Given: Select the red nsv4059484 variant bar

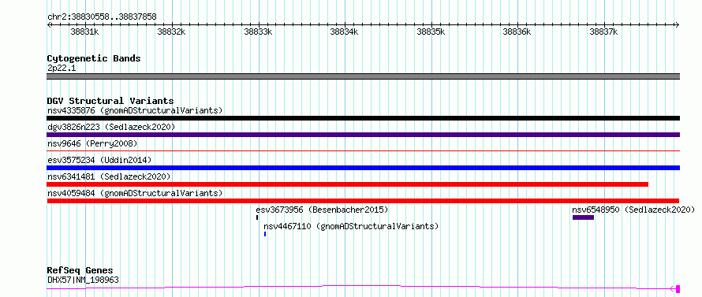Looking at the screenshot, I should [x=363, y=201].
